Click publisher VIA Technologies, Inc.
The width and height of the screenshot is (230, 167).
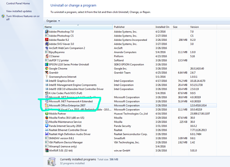(126, 142)
